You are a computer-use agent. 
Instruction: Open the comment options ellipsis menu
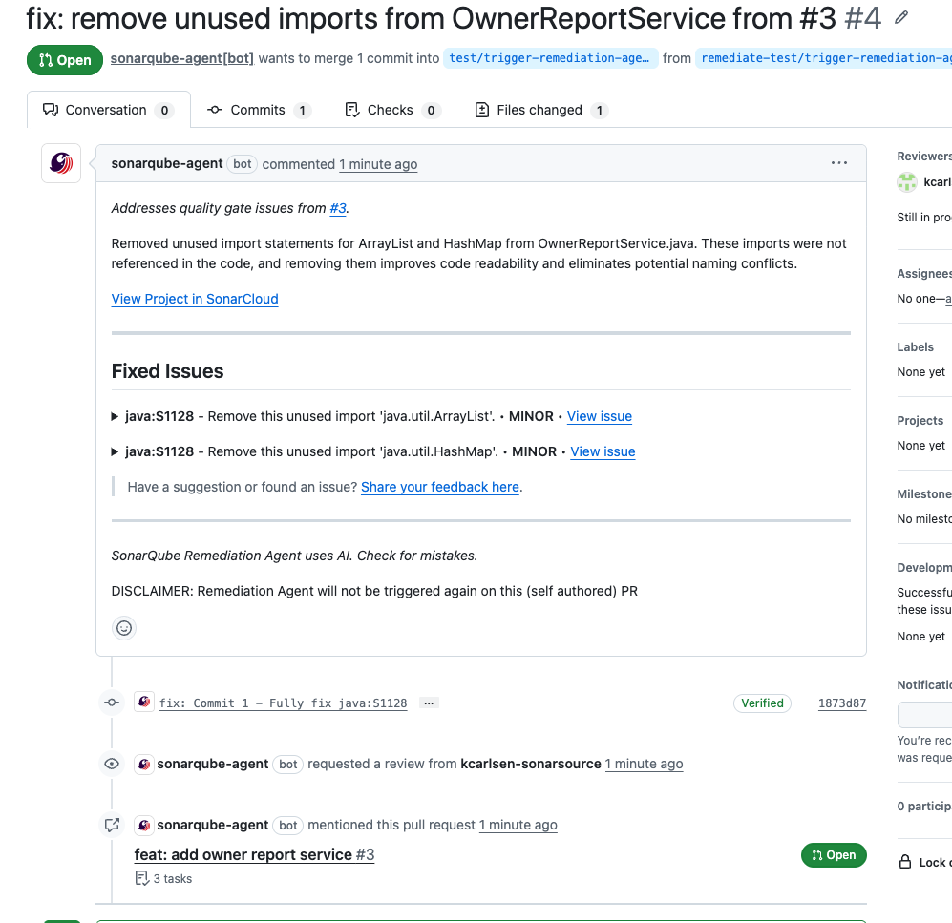[x=838, y=163]
